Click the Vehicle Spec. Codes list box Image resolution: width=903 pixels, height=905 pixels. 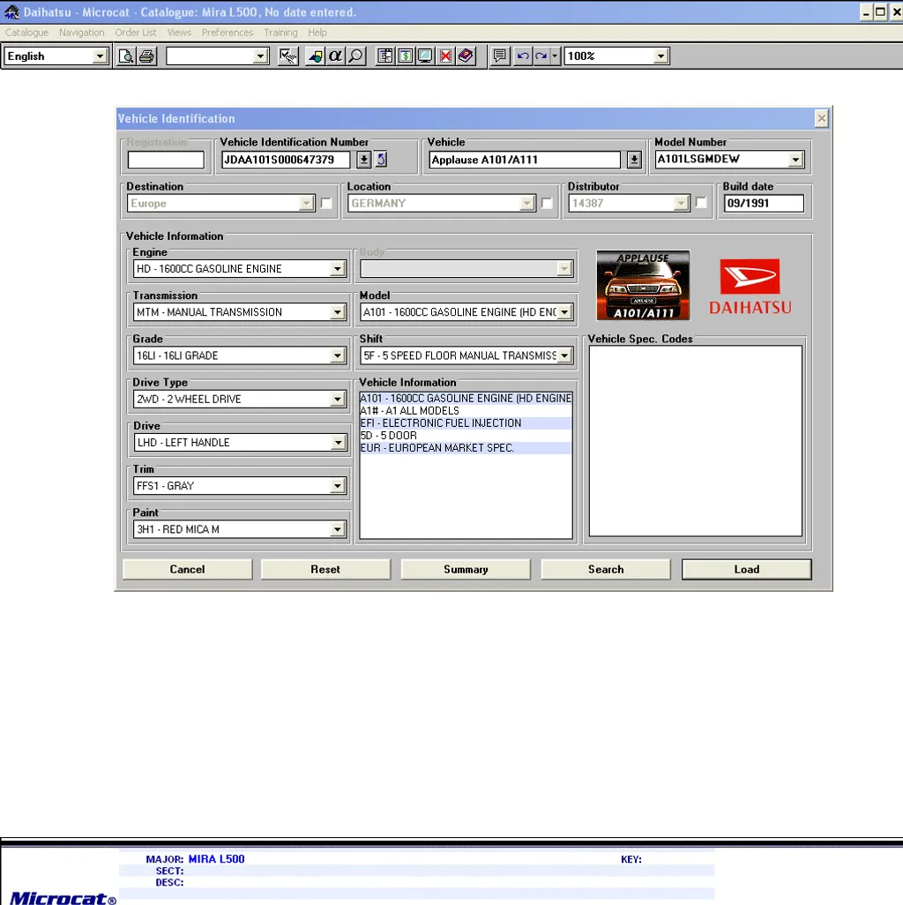[695, 441]
